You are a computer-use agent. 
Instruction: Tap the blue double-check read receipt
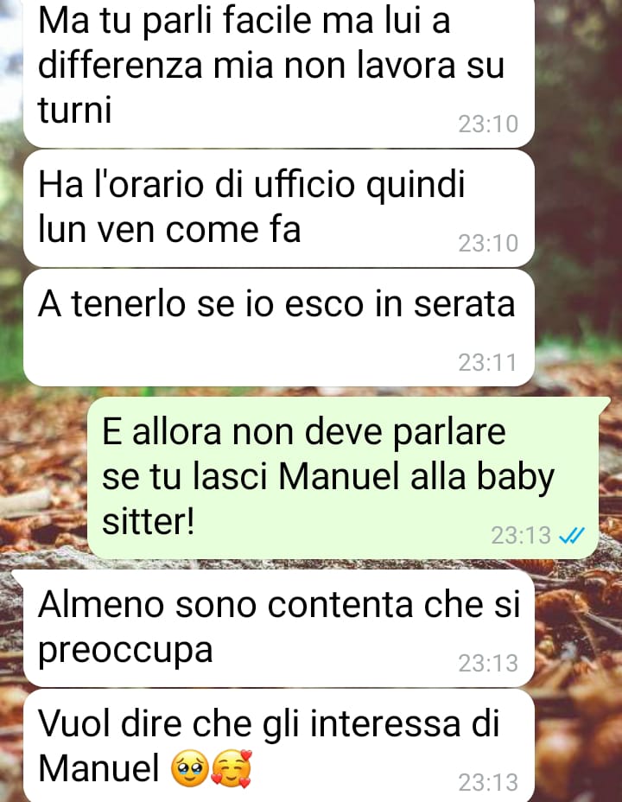(572, 536)
